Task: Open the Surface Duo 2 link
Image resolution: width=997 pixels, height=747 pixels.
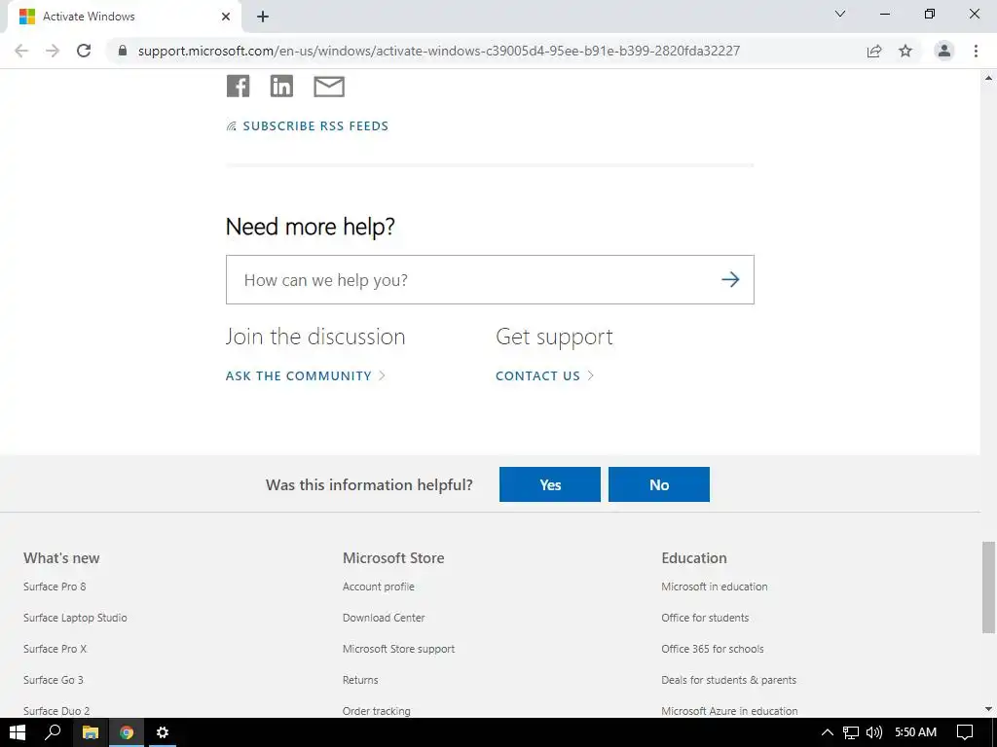Action: pyautogui.click(x=56, y=711)
